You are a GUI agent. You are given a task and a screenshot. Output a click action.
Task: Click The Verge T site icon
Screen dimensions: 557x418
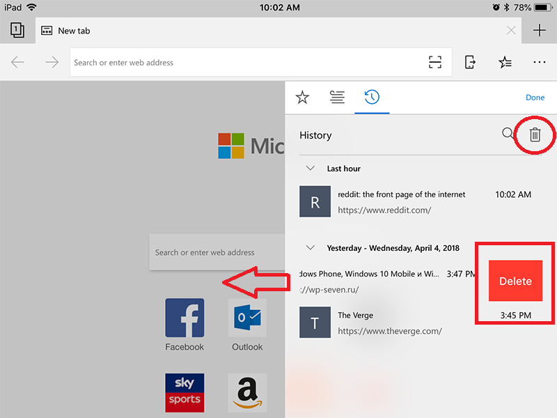[315, 323]
